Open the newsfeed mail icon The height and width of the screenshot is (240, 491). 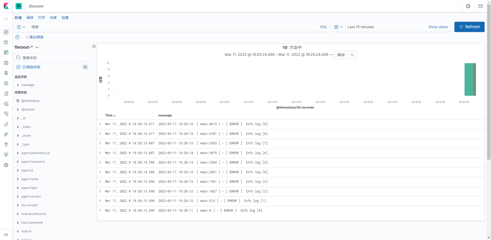tap(481, 6)
